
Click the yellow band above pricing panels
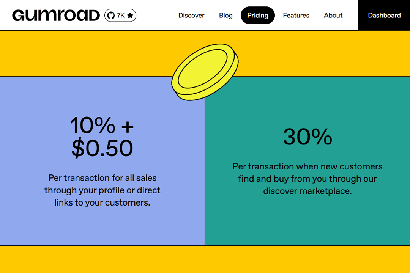pos(95,53)
